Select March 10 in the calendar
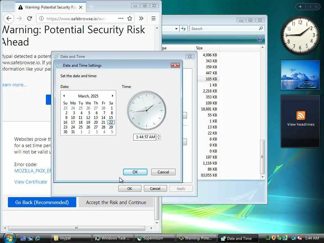Viewport: 324px width, 243px height. tap(73, 118)
